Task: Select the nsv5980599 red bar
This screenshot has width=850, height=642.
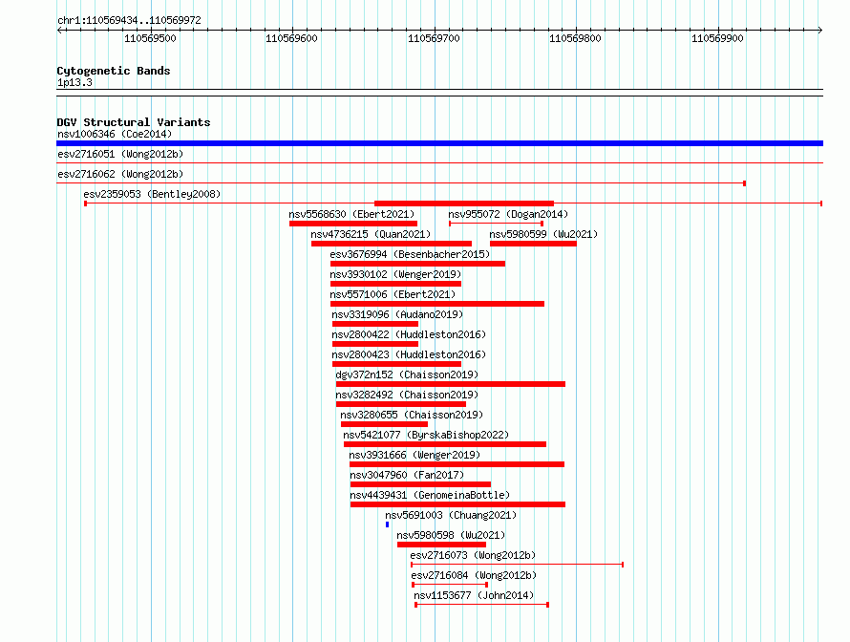Action: point(533,244)
